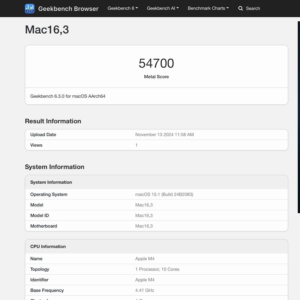Click the Apple M4 value in the Name row
The width and height of the screenshot is (300, 300).
point(145,259)
